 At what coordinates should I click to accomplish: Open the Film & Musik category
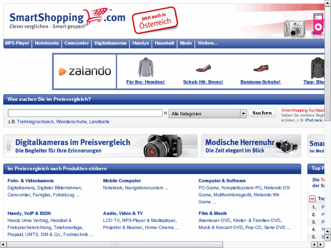(213, 213)
